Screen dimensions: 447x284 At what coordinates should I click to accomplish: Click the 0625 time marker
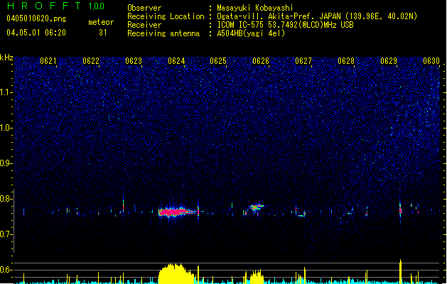[218, 61]
